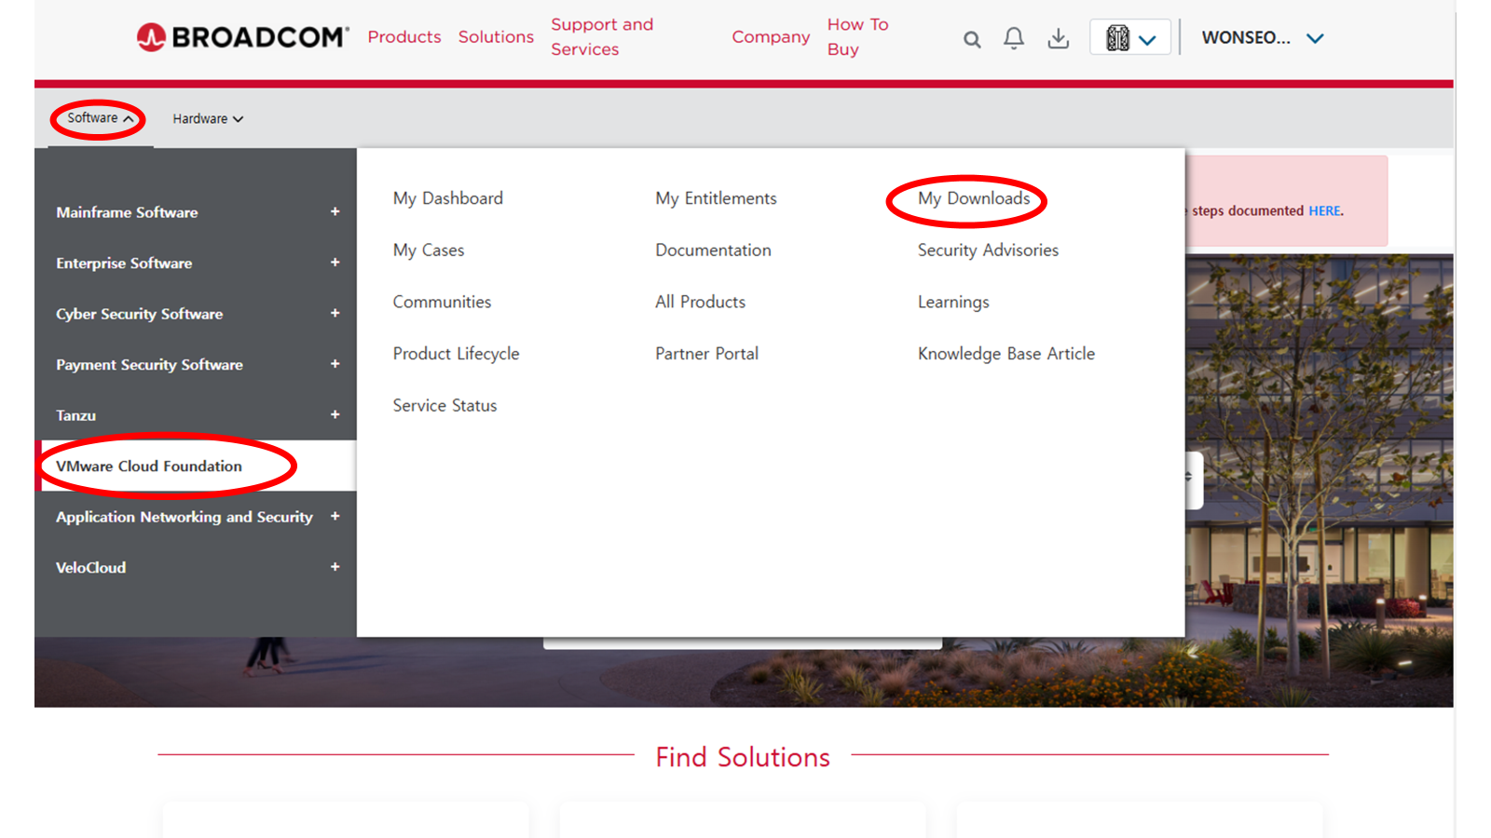Expand VeloCloud plus icon

[x=335, y=566]
